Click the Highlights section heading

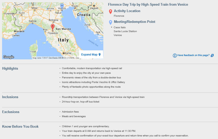pos(10,68)
